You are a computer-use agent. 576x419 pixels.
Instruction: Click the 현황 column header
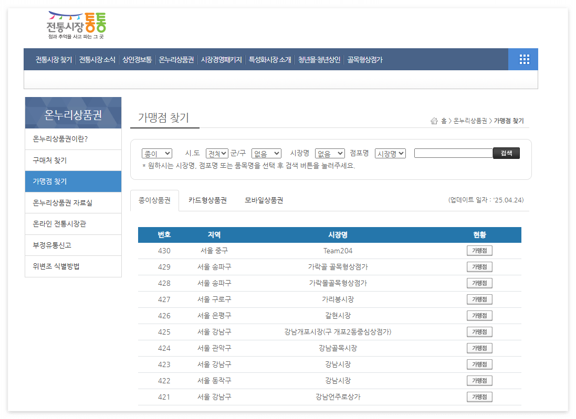[479, 235]
